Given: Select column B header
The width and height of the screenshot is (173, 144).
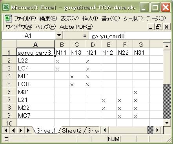Looking at the screenshot, I should (62, 44).
